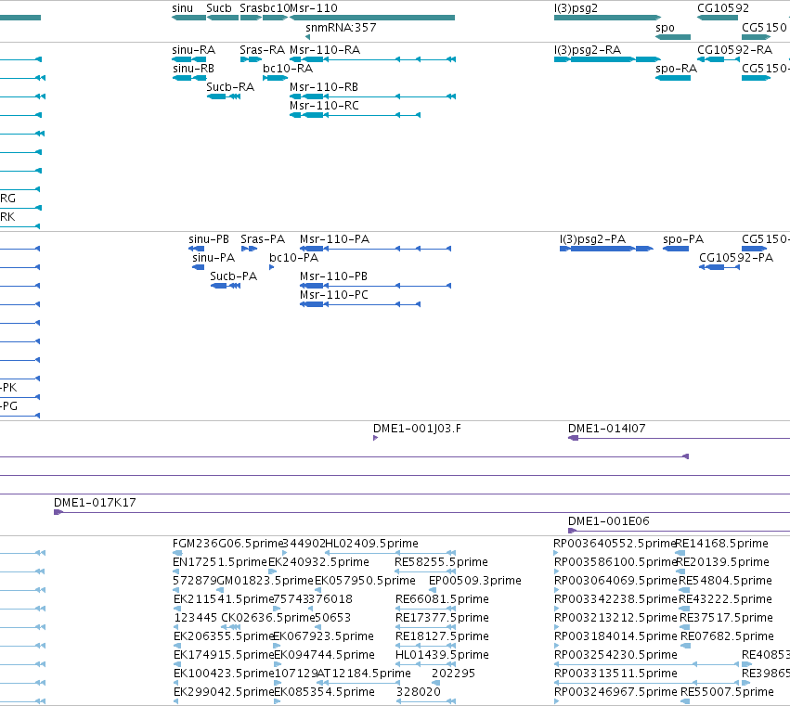
Task: Click the RP003254230.5prime EST label
Action: (615, 655)
